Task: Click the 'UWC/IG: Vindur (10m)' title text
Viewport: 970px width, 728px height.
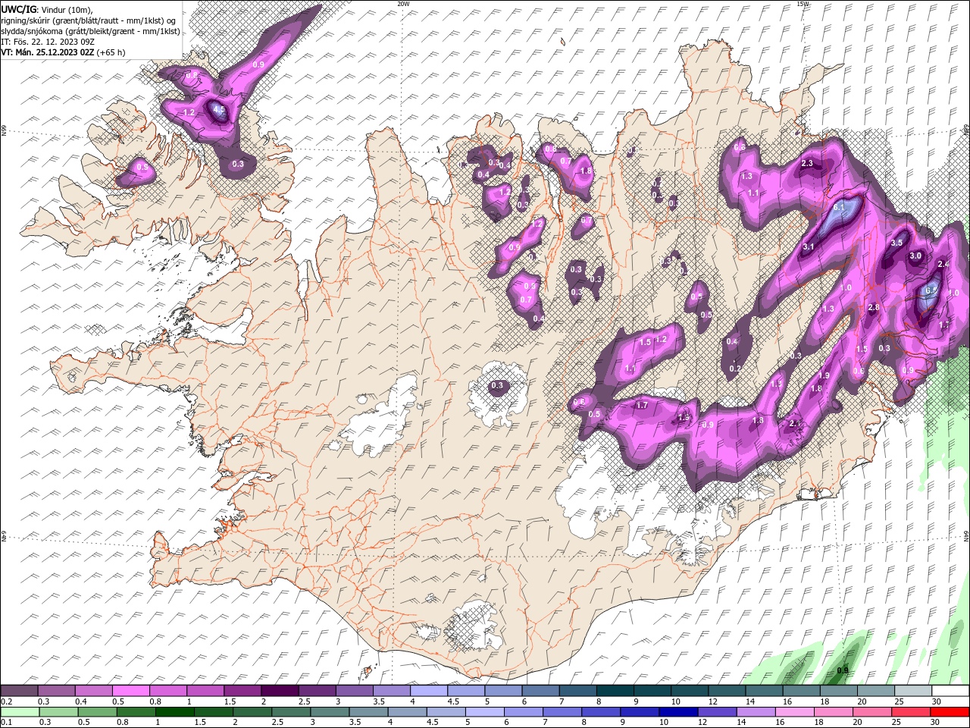Action: click(47, 9)
